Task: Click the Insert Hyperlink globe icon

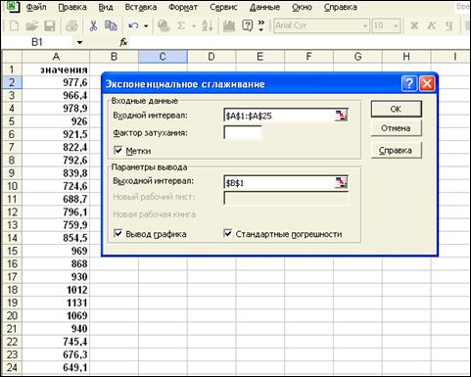Action: 164,25
